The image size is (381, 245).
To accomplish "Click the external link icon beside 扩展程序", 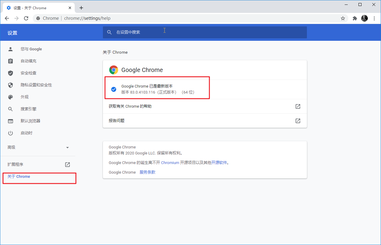I will pos(67,164).
